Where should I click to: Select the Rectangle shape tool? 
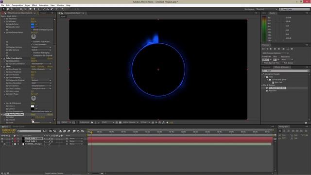pyautogui.click(x=30, y=9)
